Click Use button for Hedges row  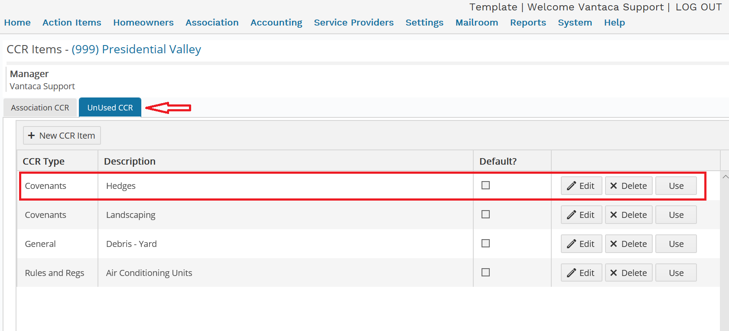[x=676, y=186]
